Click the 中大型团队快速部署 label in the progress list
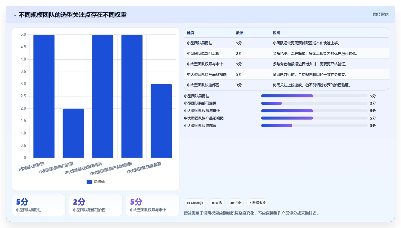This screenshot has width=401, height=228. coord(200,126)
